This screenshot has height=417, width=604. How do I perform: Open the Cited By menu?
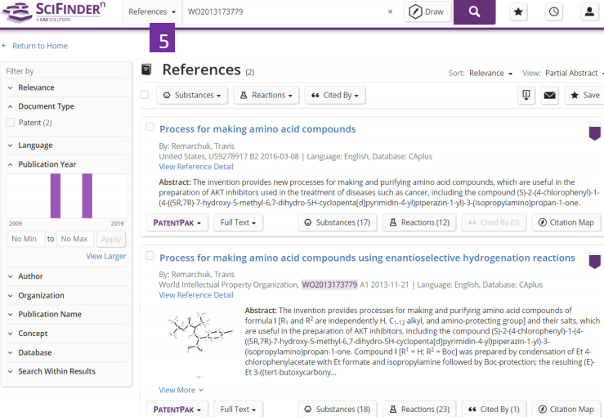pyautogui.click(x=334, y=96)
